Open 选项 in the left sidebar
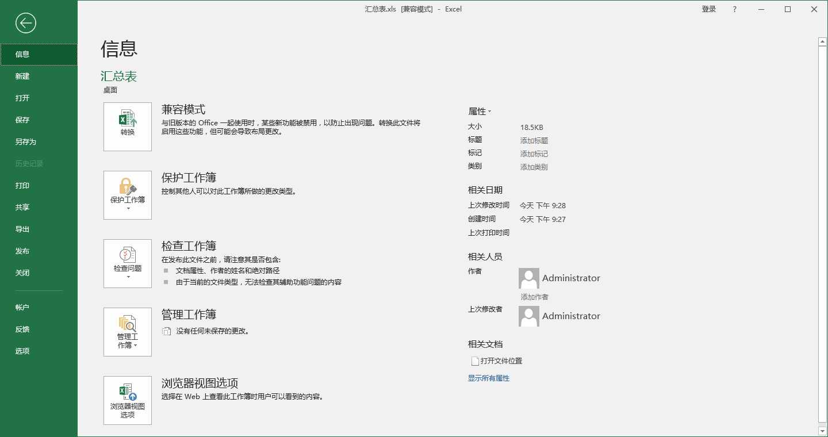The image size is (828, 437). coord(39,351)
